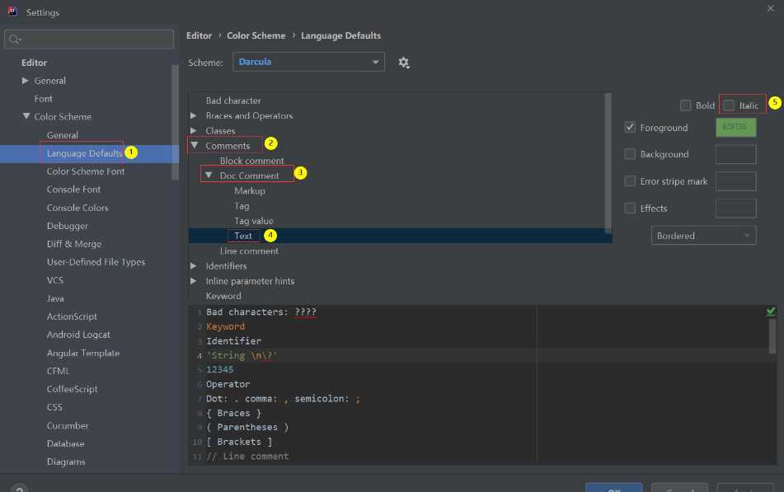This screenshot has width=784, height=492.
Task: Open ActionScript color settings
Action: tap(72, 316)
